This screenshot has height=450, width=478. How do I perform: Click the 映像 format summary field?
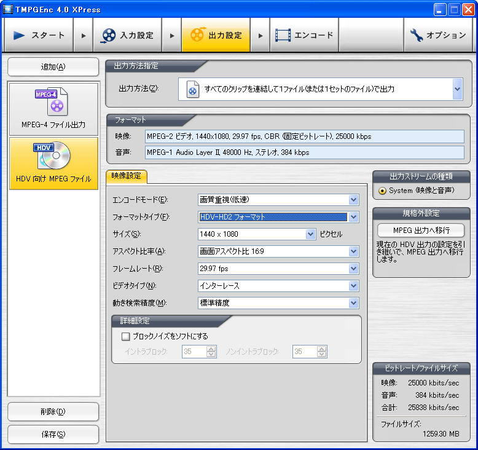click(x=305, y=136)
